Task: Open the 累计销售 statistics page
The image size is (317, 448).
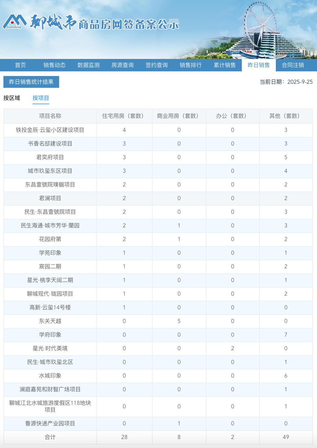Action: (224, 65)
